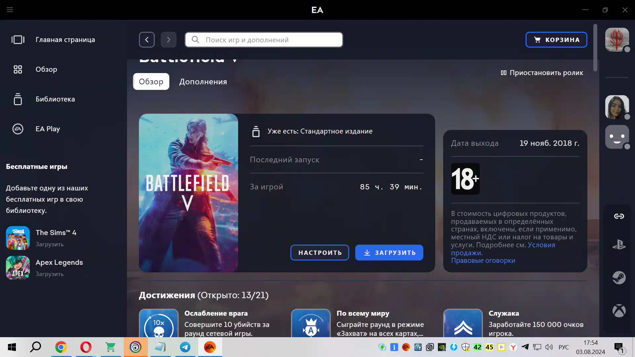Click the 18+ age rating badge
Viewport: 635px width, 357px height.
pos(465,179)
